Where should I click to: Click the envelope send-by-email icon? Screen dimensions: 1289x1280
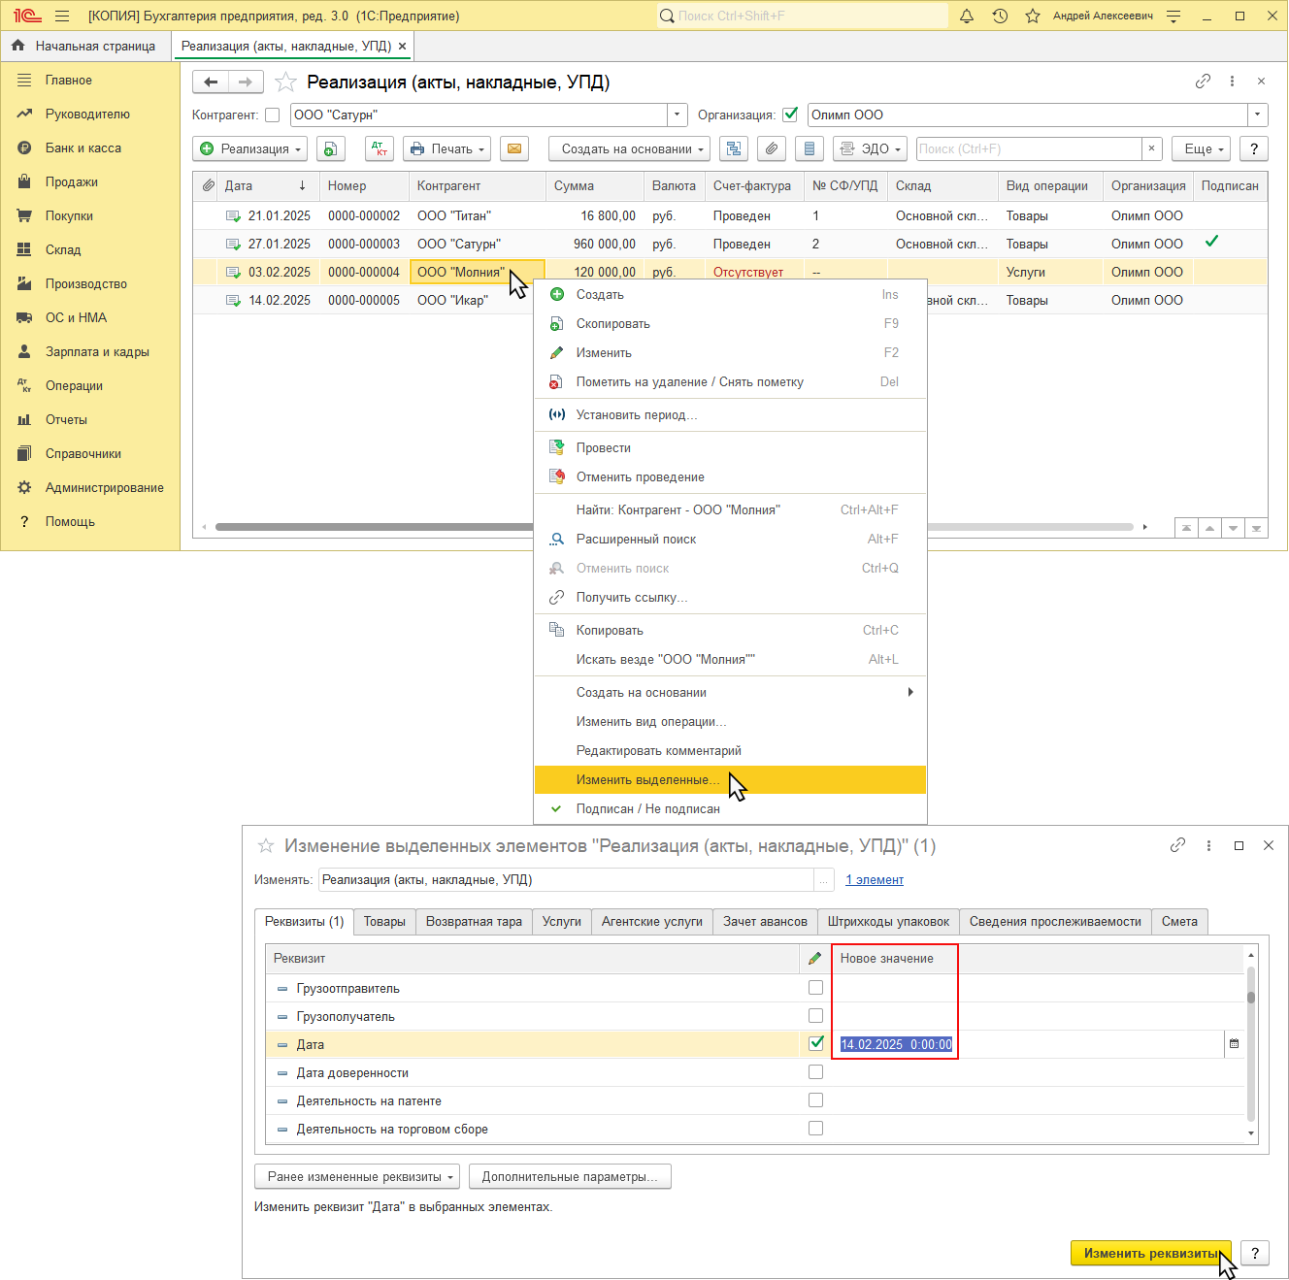[514, 148]
